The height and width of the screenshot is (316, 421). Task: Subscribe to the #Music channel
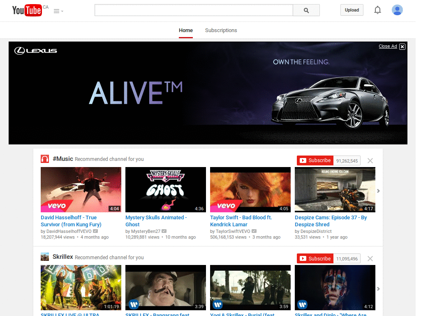tap(315, 160)
